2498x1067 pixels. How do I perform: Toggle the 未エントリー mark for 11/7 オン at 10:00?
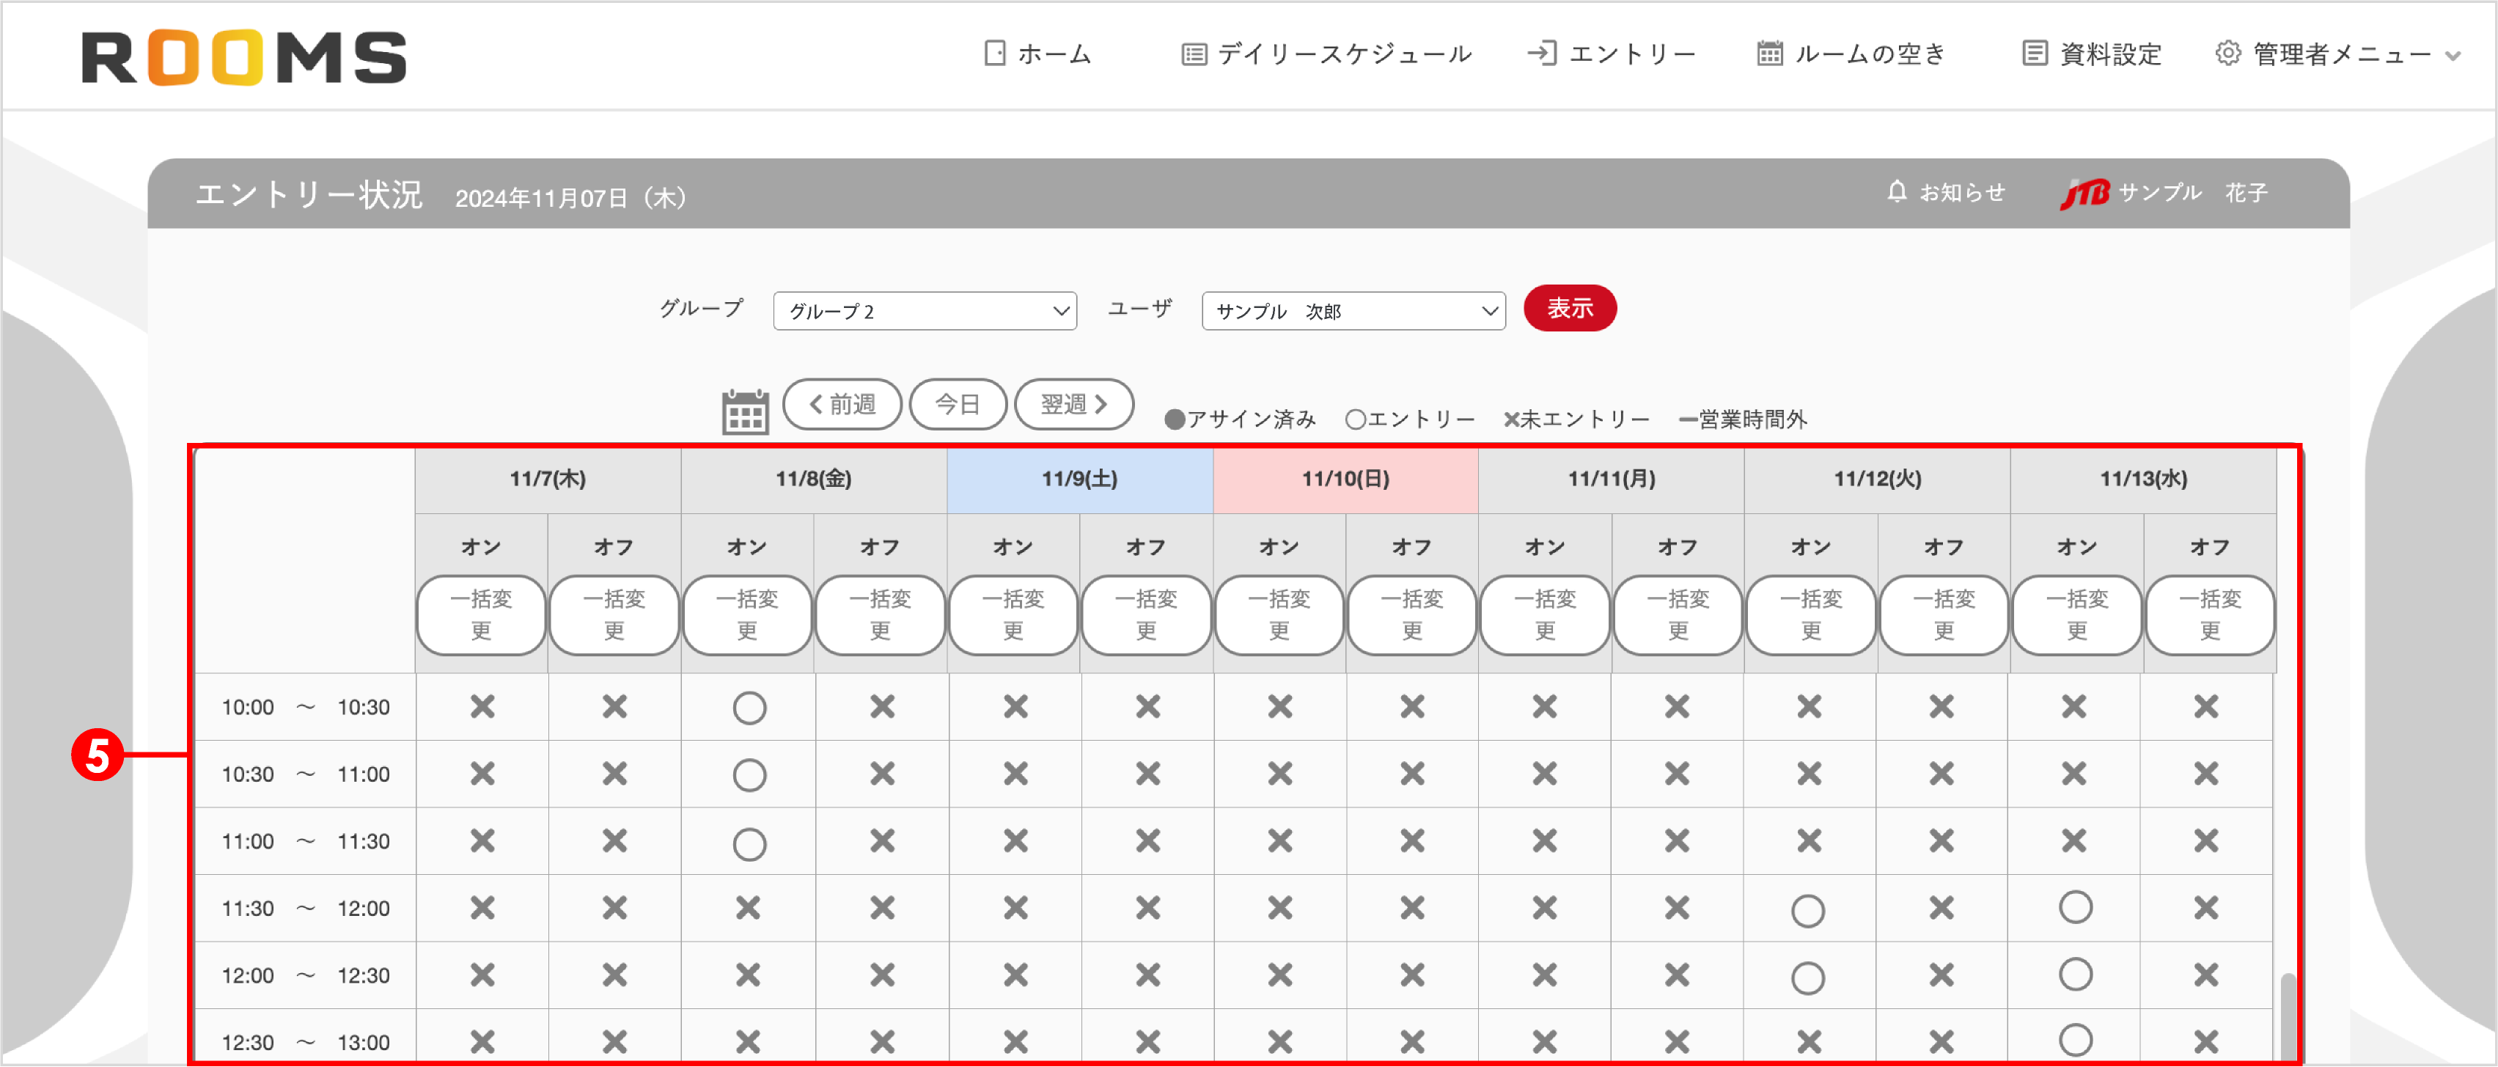480,707
